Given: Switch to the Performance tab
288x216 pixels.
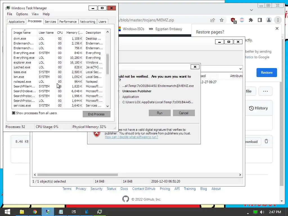Looking at the screenshot, I should 68,21.
